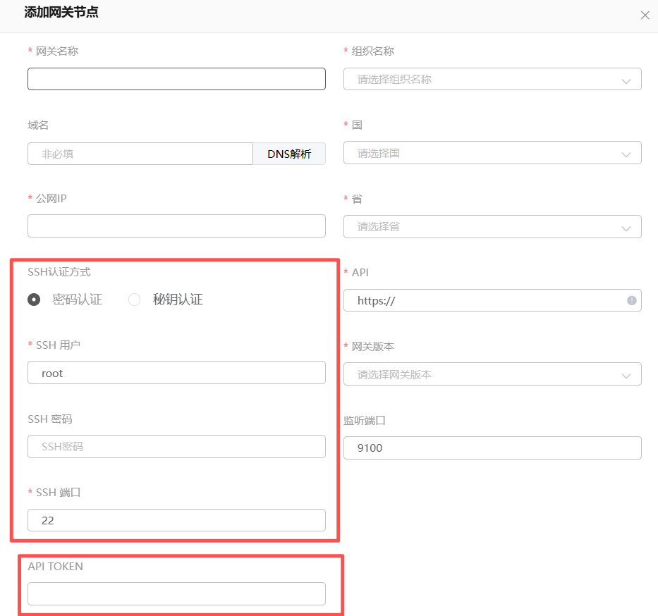Click the info icon in API field
Screen dimensions: 658x616
point(631,300)
